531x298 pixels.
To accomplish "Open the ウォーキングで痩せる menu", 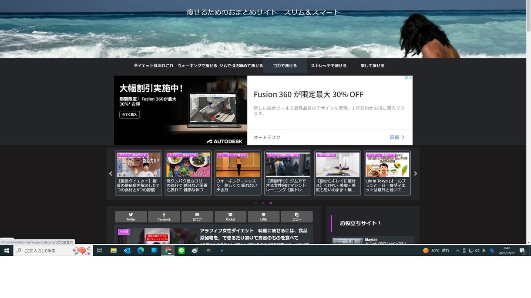I will pos(197,66).
